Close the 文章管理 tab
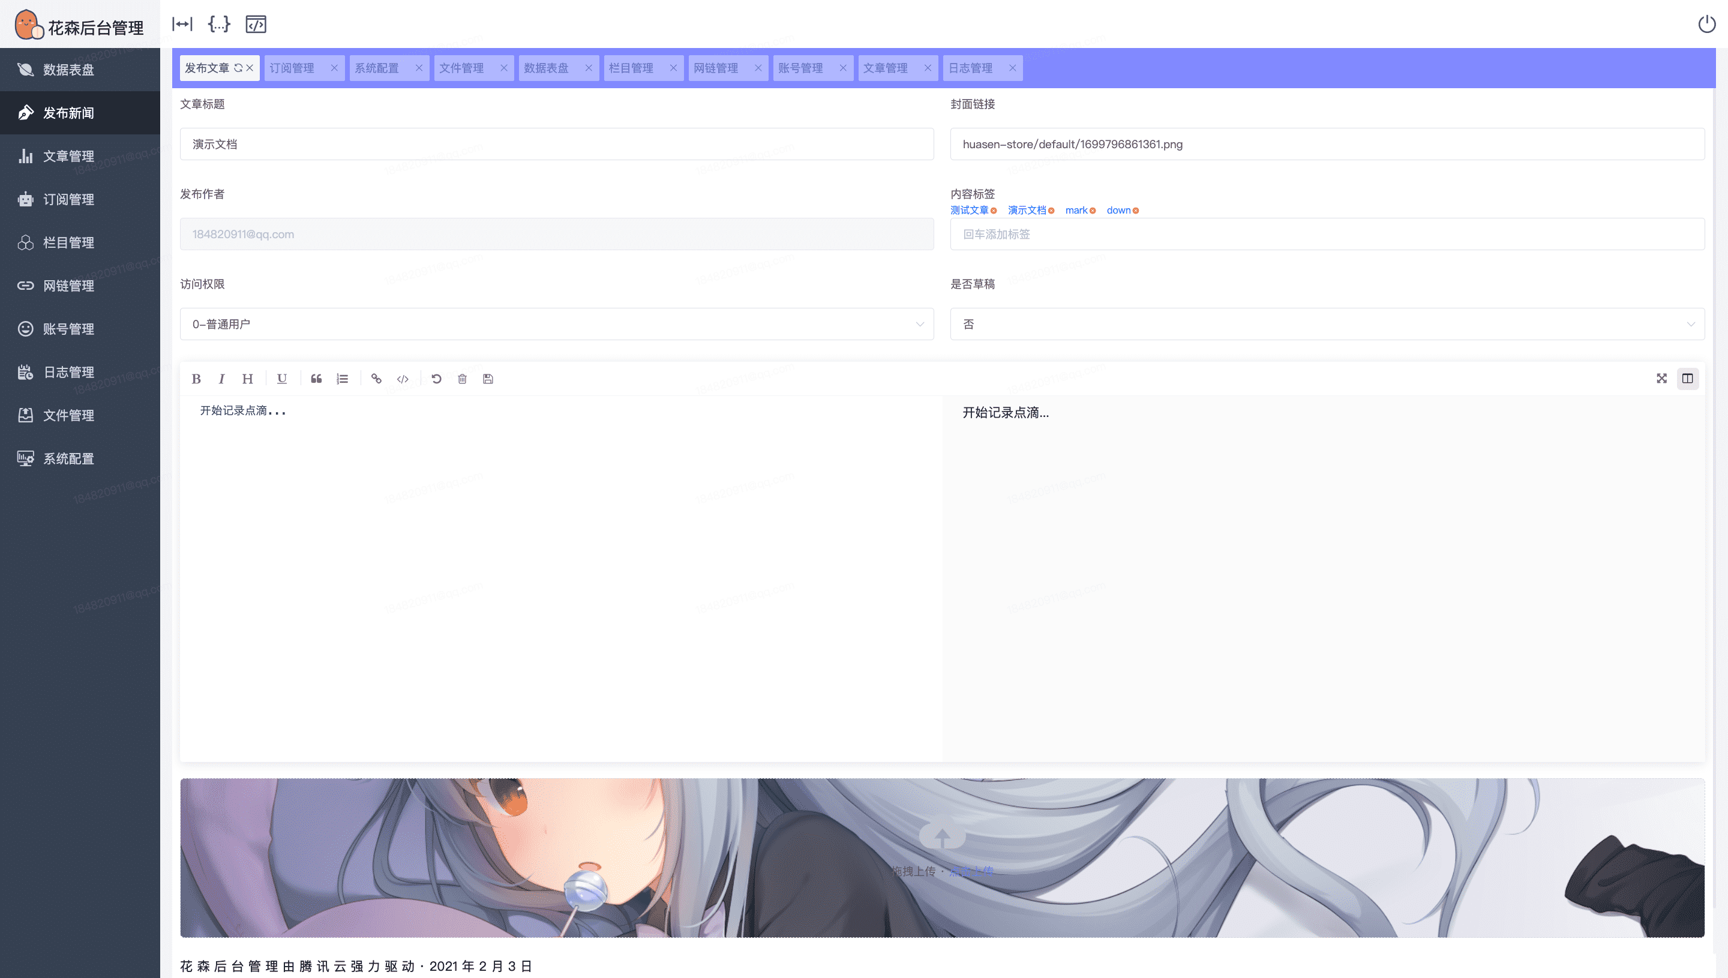Screen dimensions: 1728x978 [x=928, y=68]
